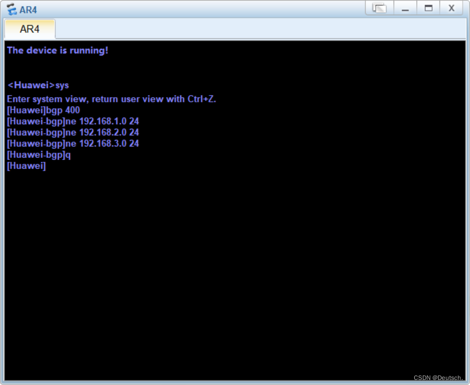Click the AR4 title text in title bar
This screenshot has height=385, width=470.
(28, 10)
